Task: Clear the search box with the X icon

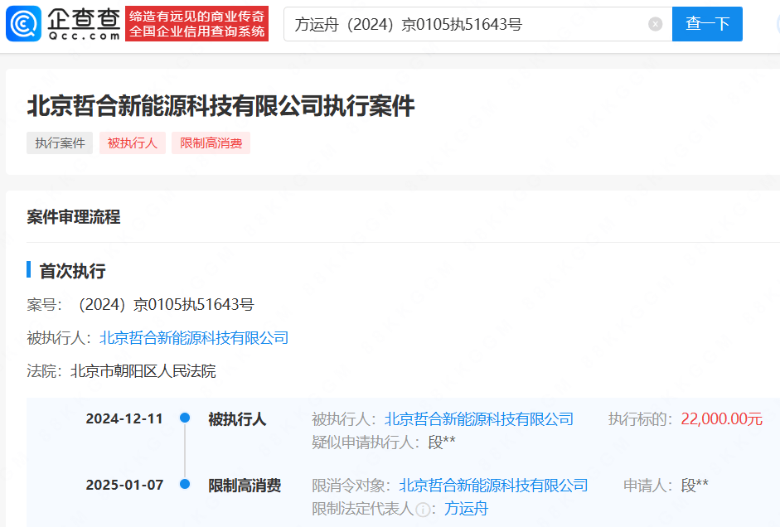Action: click(655, 24)
